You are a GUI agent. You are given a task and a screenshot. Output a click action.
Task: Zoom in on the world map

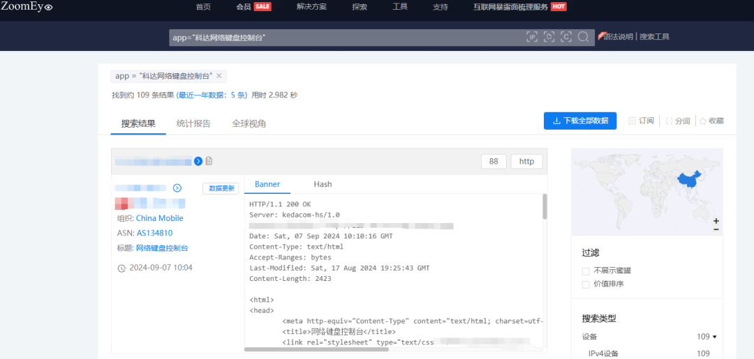pyautogui.click(x=716, y=221)
